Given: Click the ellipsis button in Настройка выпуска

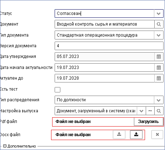Looking at the screenshot, I should [x=150, y=111].
